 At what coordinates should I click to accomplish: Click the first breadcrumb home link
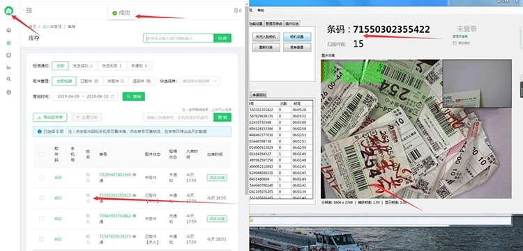point(33,26)
